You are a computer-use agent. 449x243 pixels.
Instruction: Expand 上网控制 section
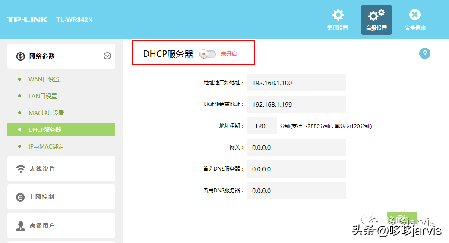click(x=61, y=197)
